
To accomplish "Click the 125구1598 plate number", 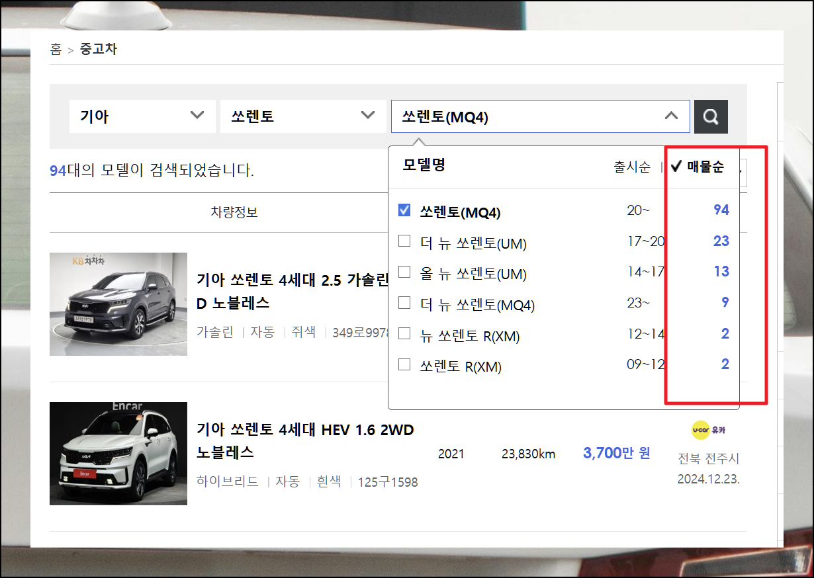I will 388,482.
